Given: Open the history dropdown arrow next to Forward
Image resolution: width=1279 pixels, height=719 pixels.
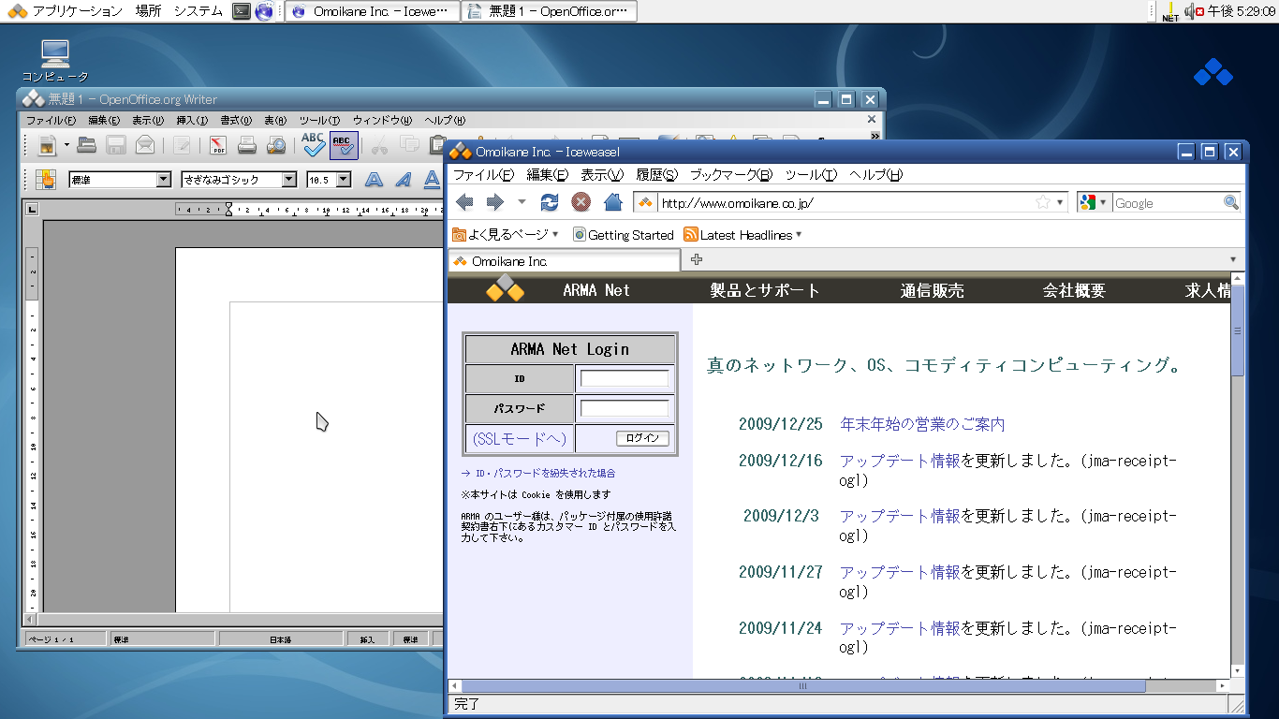Looking at the screenshot, I should 522,202.
